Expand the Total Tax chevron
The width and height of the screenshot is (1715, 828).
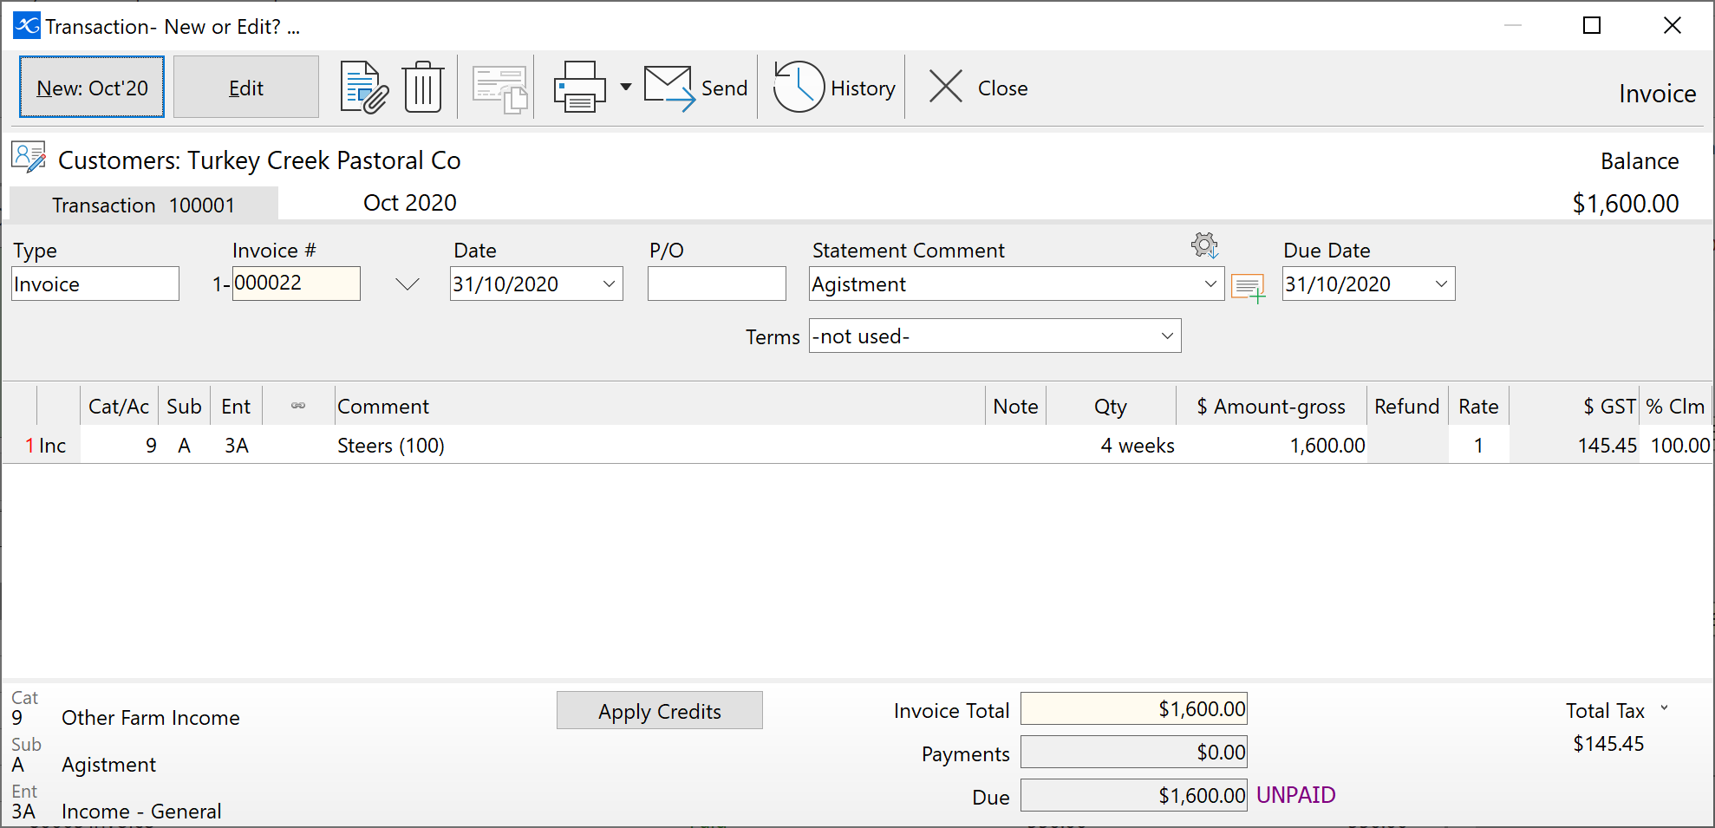[x=1664, y=708]
